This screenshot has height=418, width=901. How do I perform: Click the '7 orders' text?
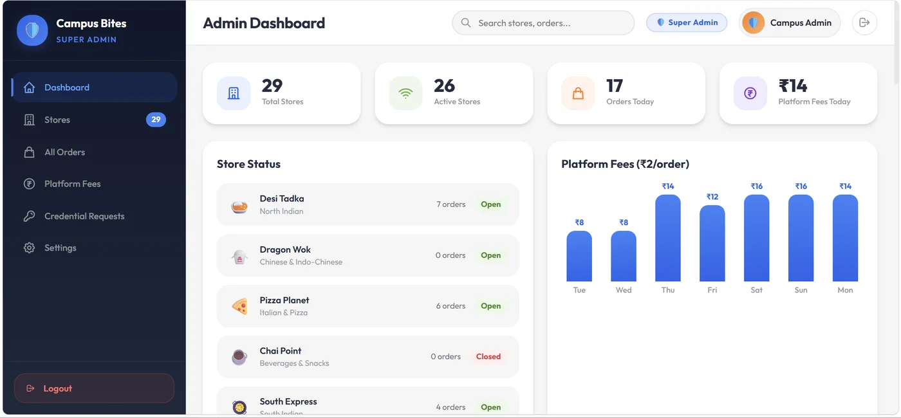451,204
